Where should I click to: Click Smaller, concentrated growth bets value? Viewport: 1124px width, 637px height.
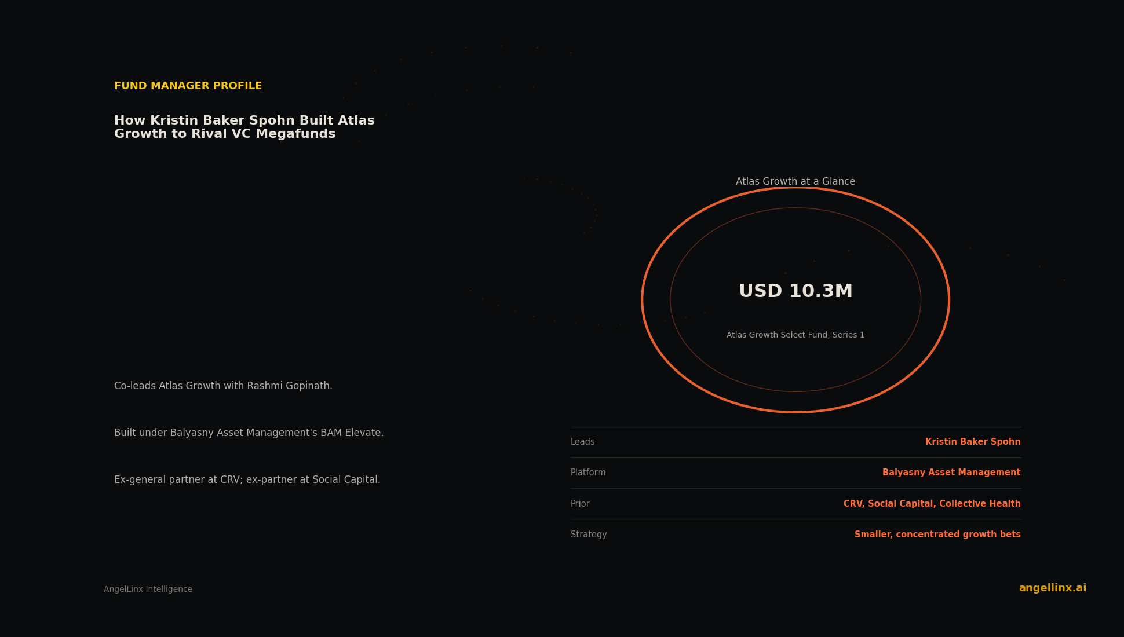coord(937,535)
